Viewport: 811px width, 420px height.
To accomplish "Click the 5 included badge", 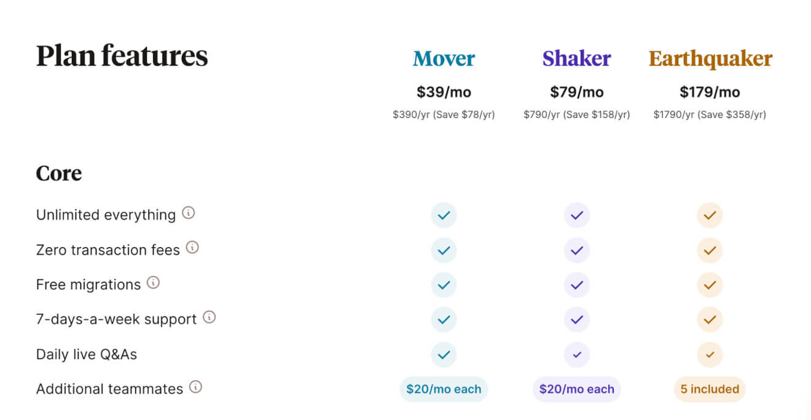I will click(x=710, y=389).
